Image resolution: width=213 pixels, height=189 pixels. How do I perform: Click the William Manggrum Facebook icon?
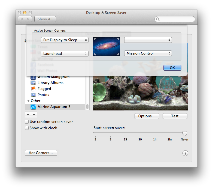tap(33, 77)
